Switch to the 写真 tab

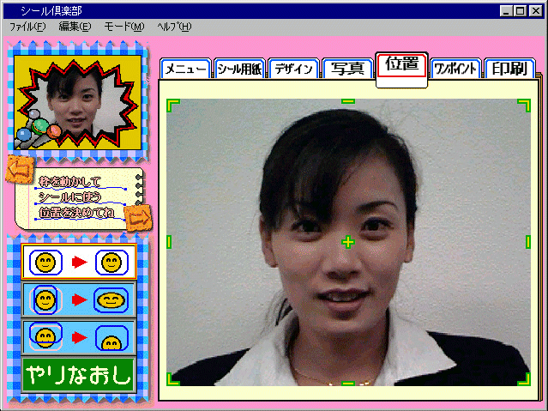tap(348, 69)
